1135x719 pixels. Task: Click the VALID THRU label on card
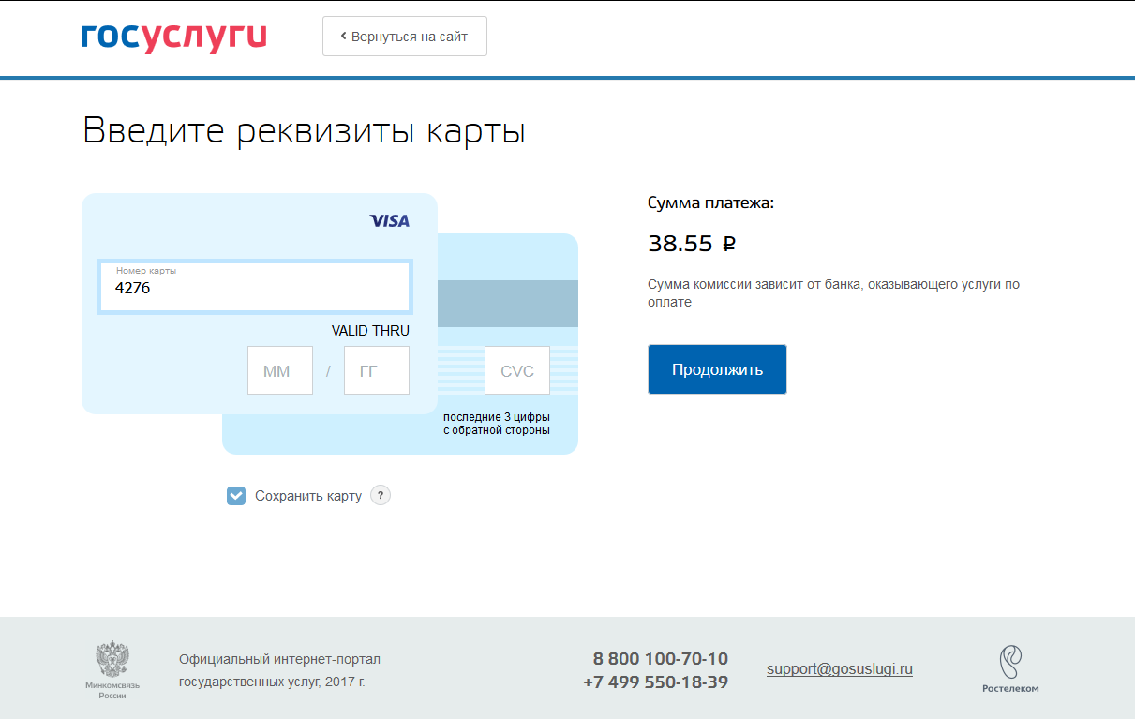(x=370, y=331)
